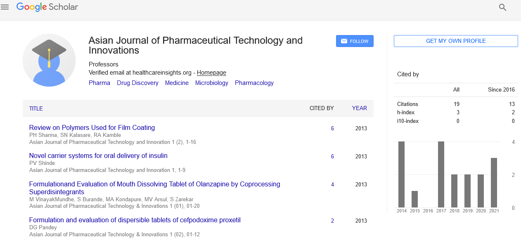This screenshot has height=240, width=521.
Task: Click the Follow button
Action: tap(355, 41)
